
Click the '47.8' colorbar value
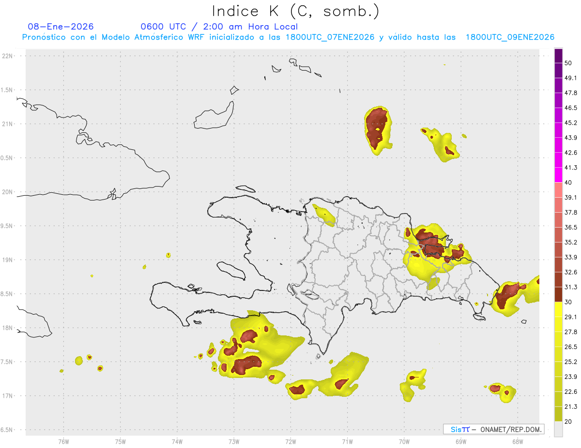571,93
